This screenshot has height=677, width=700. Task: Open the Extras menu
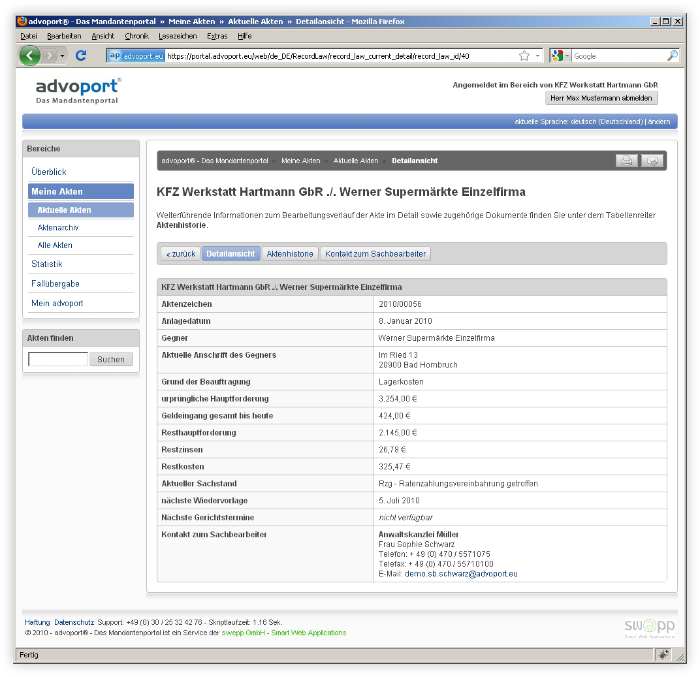click(x=217, y=36)
